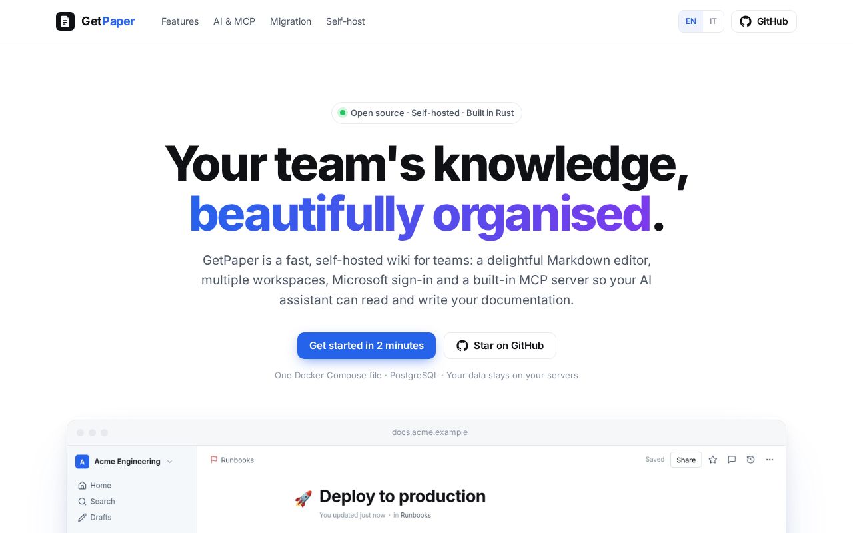853x533 pixels.
Task: Click Get started in 2 minutes
Action: [x=367, y=346]
